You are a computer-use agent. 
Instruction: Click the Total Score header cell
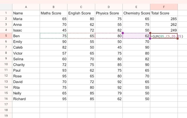164,13
